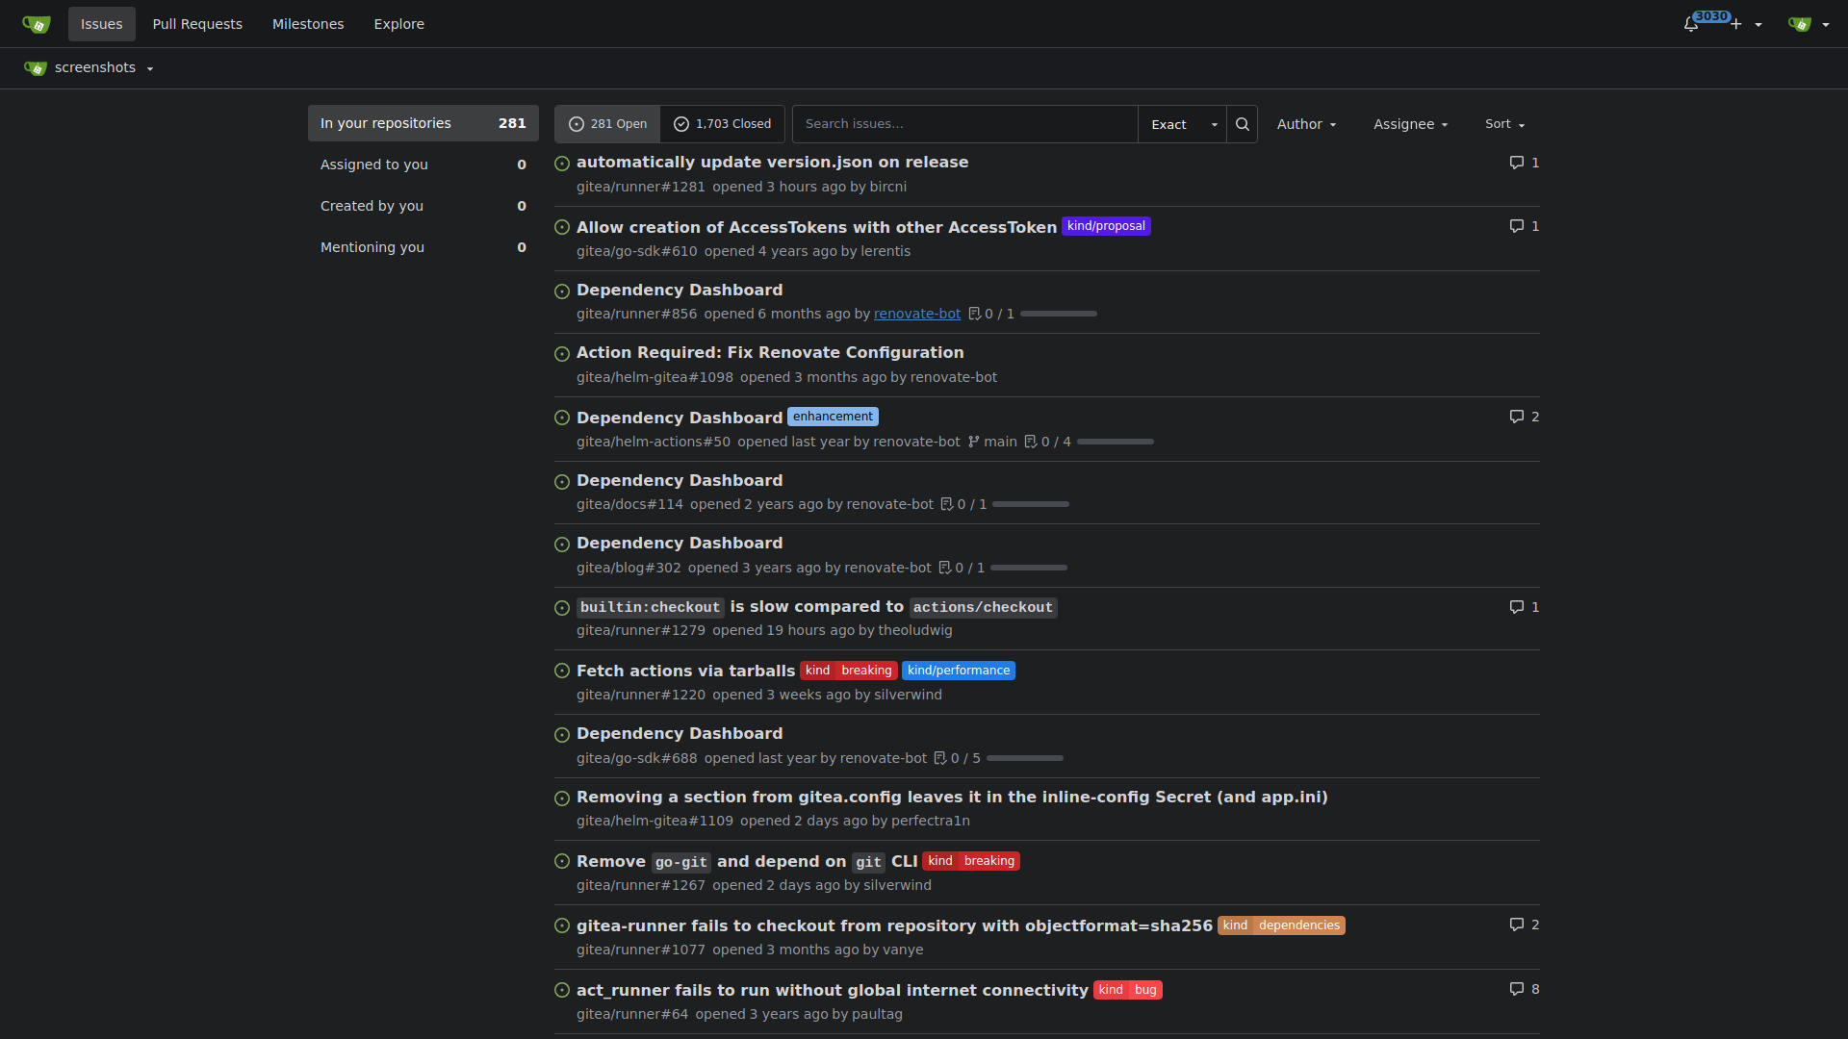Show the 281 Open issues

(607, 124)
